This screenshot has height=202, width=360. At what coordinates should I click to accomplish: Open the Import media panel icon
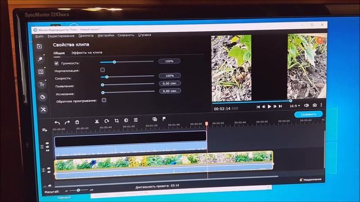(x=39, y=47)
